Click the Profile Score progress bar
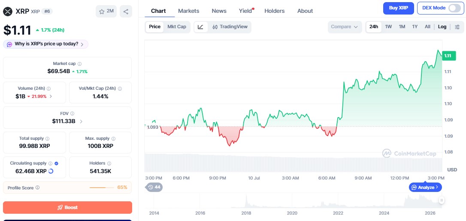This screenshot has height=221, width=466. click(102, 188)
